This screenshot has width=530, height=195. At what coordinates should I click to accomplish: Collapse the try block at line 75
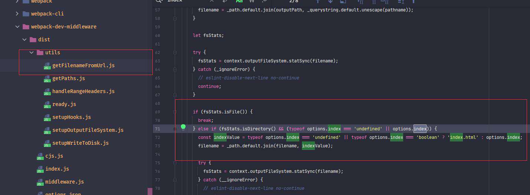(174, 162)
